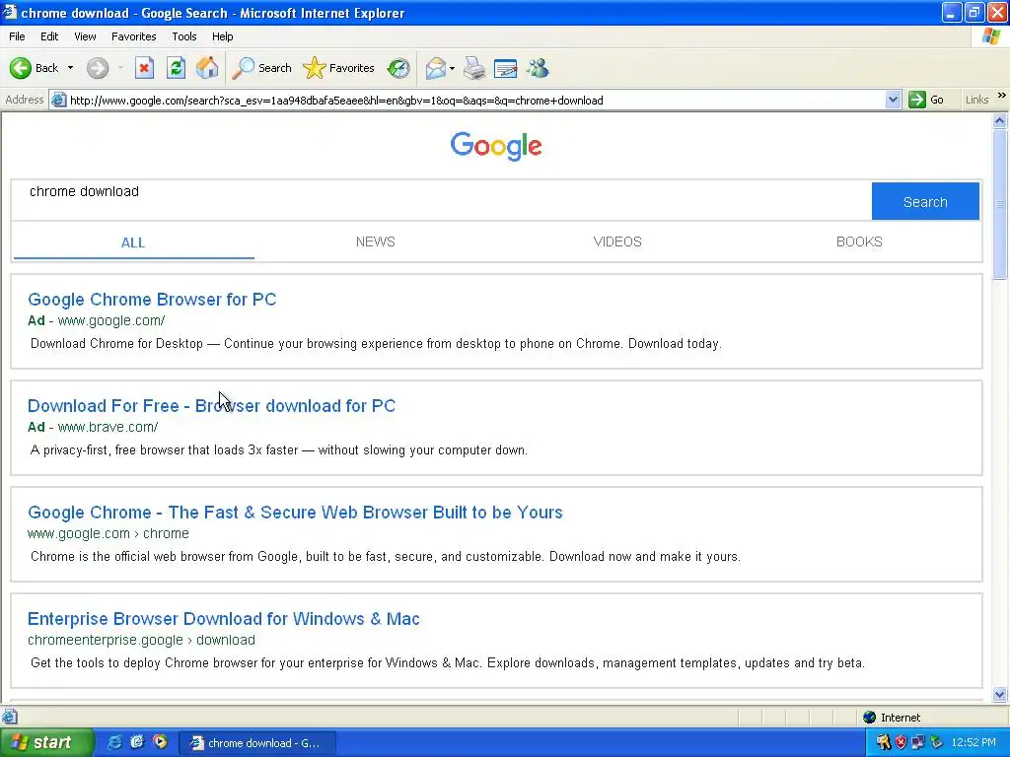Open Google Chrome Browser for PC link
The image size is (1010, 757).
152,300
